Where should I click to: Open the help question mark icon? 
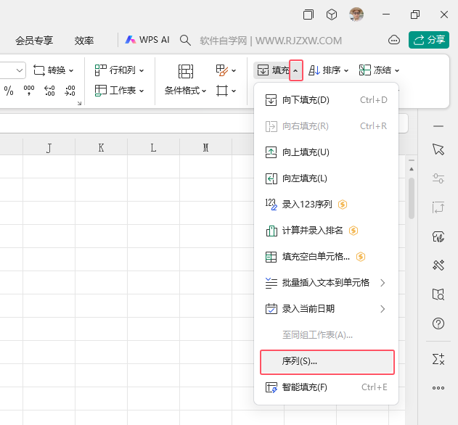pyautogui.click(x=438, y=323)
